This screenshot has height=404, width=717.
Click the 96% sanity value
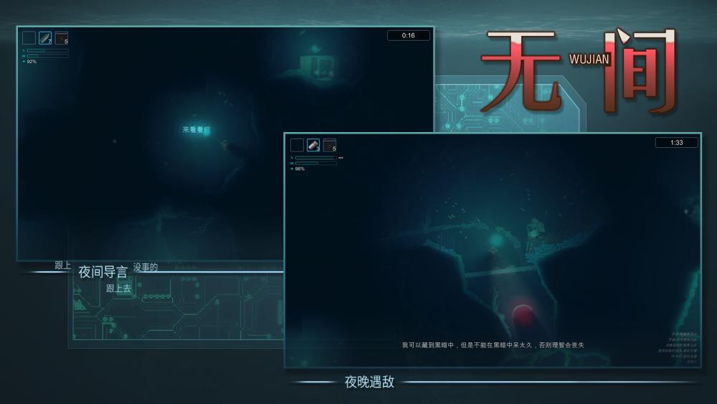coord(300,169)
